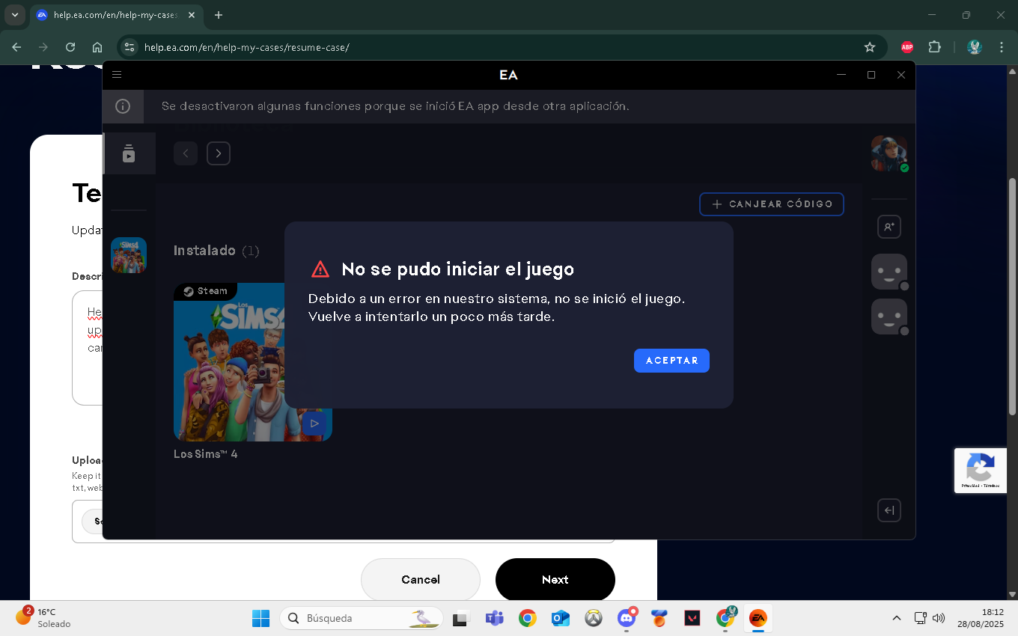Open the EA library sidebar icon
The image size is (1018, 636).
click(129, 153)
